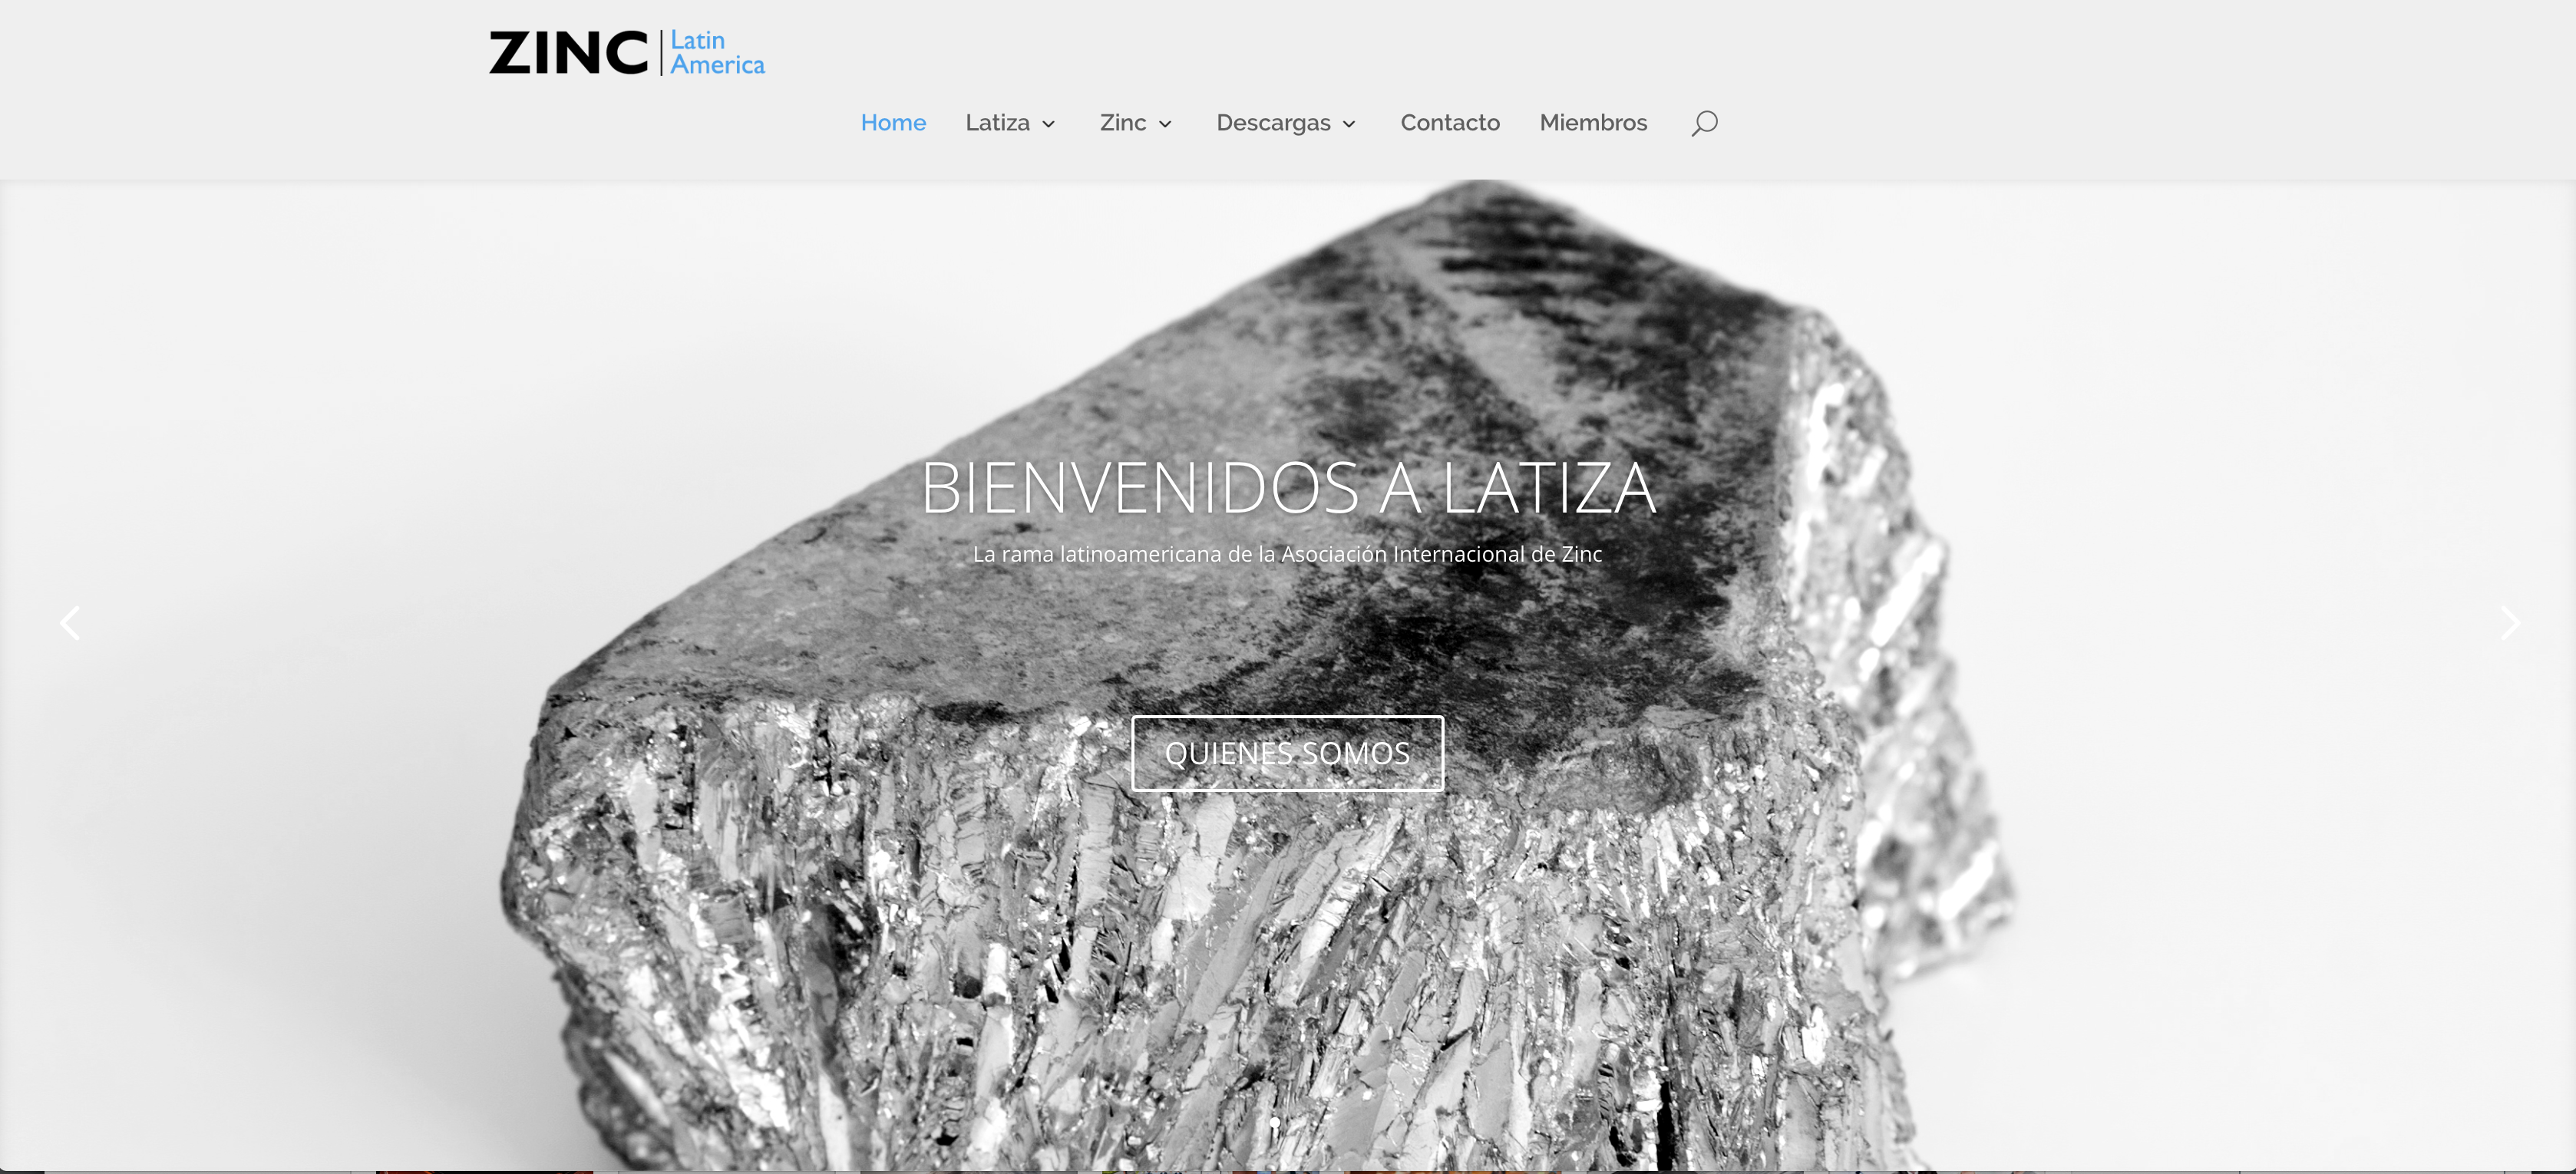Viewport: 2576px width, 1174px height.
Task: Click the QUIENES SOMOS button
Action: (1287, 753)
